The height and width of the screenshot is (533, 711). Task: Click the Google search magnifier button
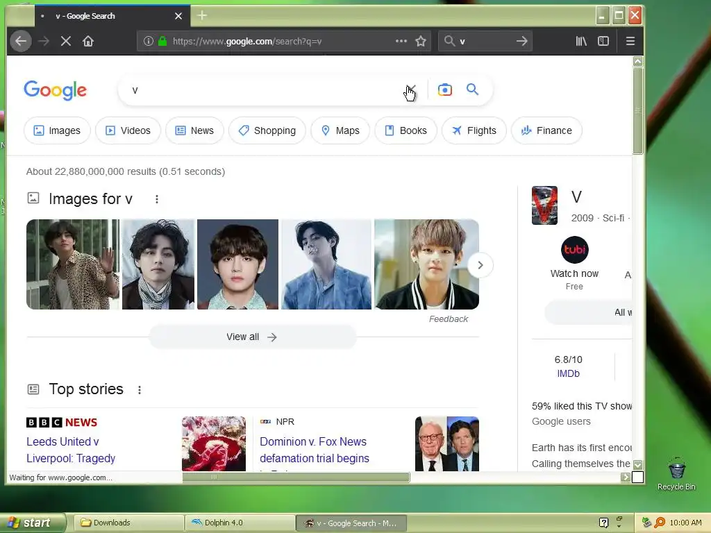pyautogui.click(x=472, y=90)
